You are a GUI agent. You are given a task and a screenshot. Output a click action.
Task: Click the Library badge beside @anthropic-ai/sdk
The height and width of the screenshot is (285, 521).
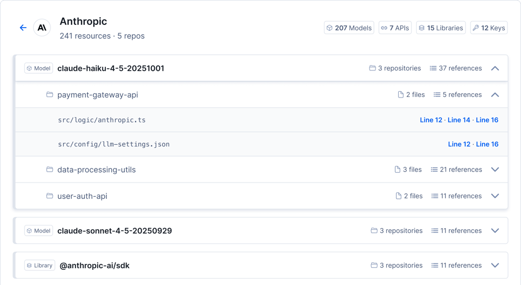(x=40, y=265)
